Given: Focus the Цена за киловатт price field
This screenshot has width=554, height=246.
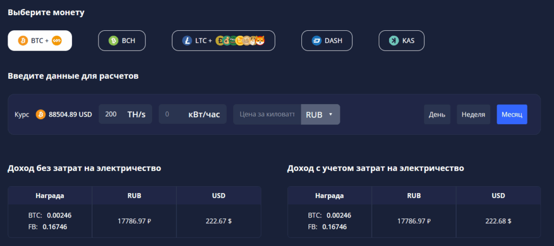Looking at the screenshot, I should [267, 114].
